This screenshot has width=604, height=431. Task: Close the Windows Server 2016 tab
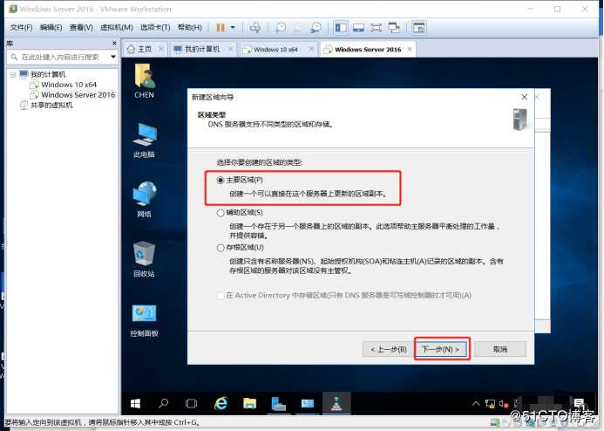[410, 50]
